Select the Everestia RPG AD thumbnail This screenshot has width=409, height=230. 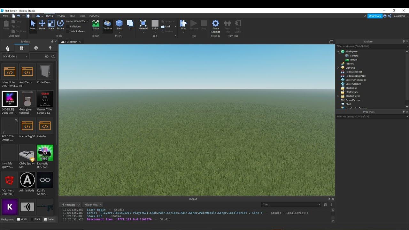[45, 153]
